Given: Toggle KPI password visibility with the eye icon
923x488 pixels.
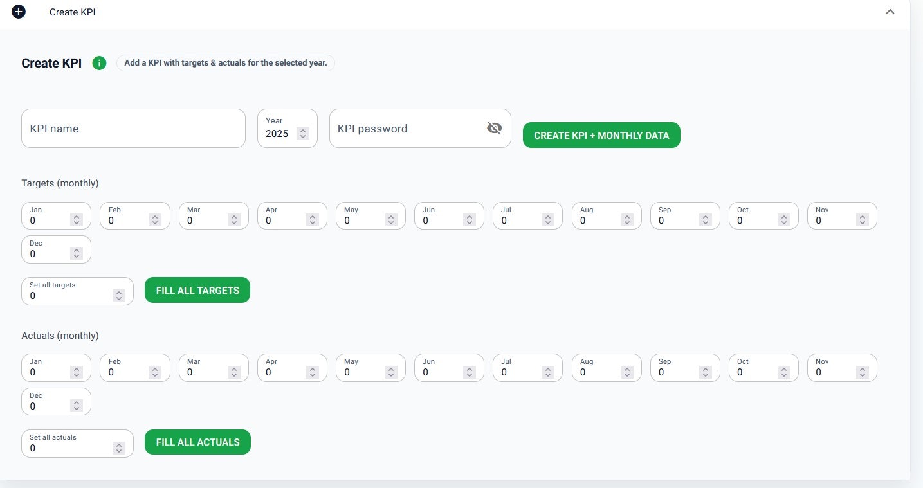Looking at the screenshot, I should point(494,128).
